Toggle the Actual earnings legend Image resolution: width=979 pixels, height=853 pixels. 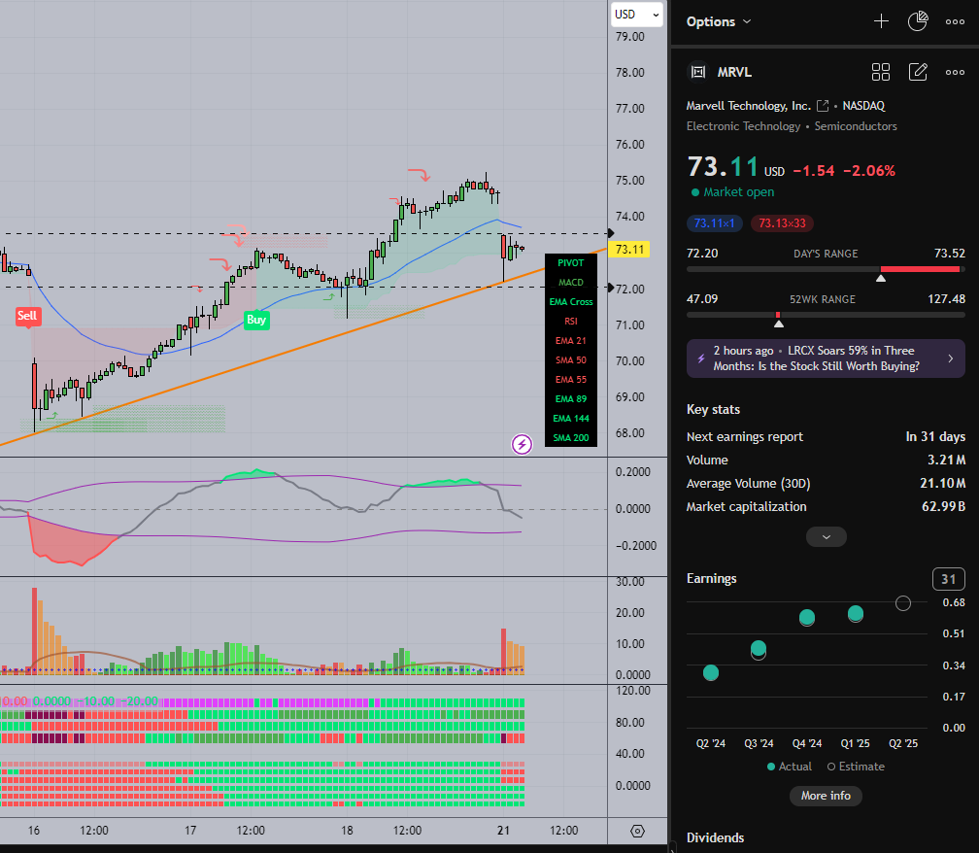pos(790,767)
